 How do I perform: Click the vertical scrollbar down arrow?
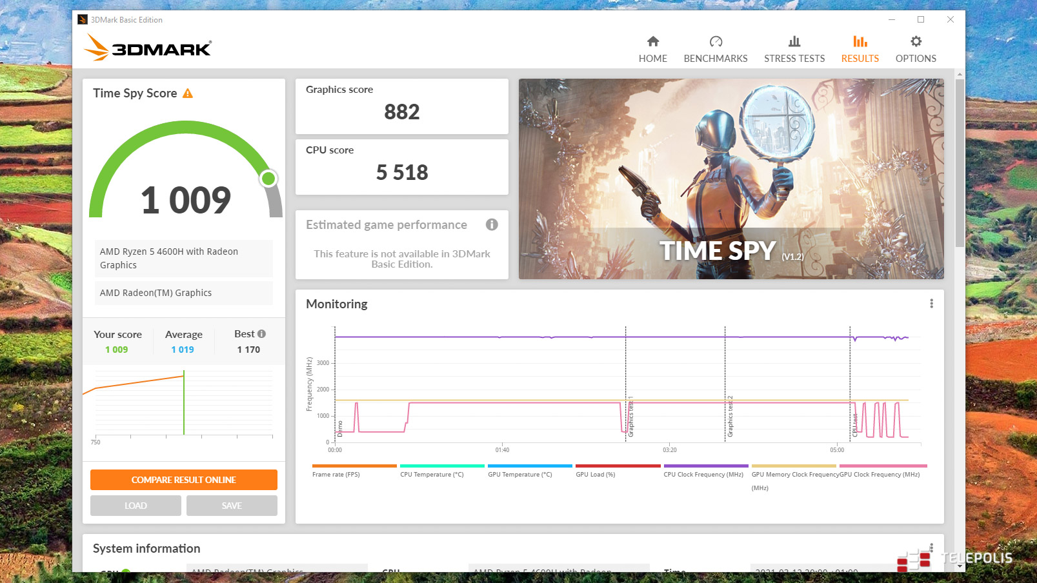(x=960, y=566)
